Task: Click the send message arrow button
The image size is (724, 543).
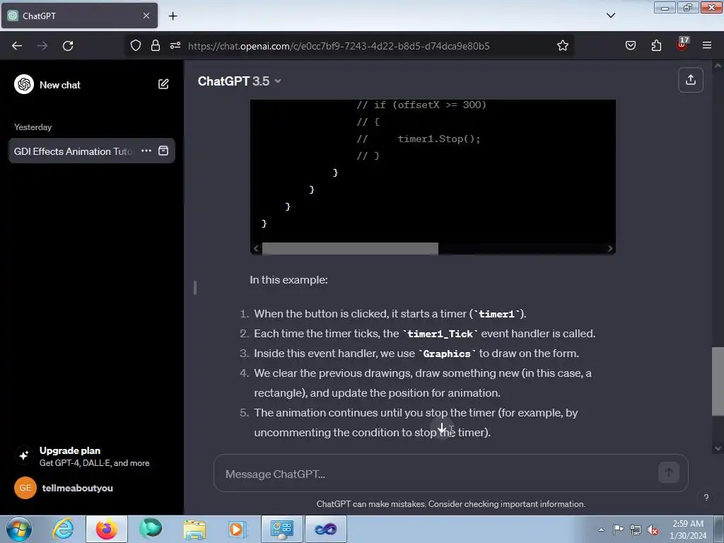Action: coord(668,472)
